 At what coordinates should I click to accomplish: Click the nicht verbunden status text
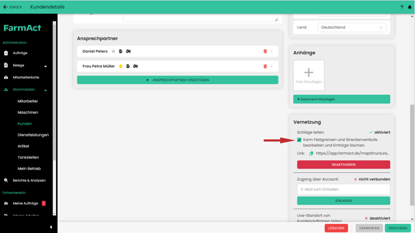374,179
